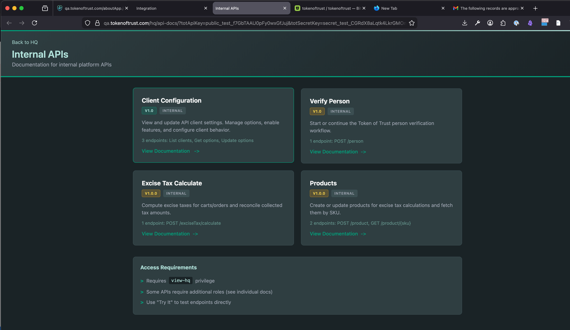Open developer tools wrench icon

(477, 23)
